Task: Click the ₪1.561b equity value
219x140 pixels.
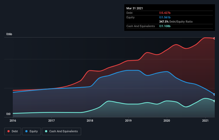Action: point(165,17)
